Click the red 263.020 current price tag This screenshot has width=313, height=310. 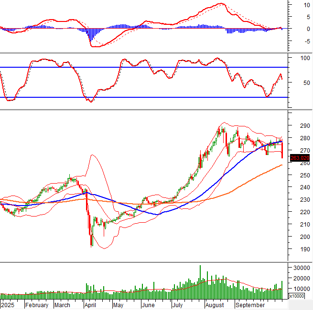[x=300, y=158]
